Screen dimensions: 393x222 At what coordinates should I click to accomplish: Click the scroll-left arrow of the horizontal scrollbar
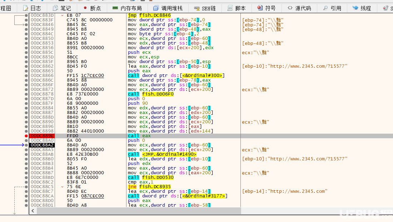[x=33, y=211]
